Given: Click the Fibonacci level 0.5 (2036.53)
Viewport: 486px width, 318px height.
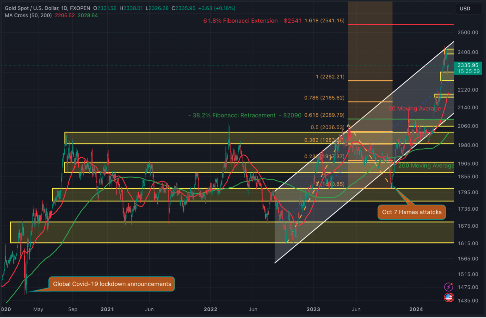Looking at the screenshot, I should coord(327,127).
